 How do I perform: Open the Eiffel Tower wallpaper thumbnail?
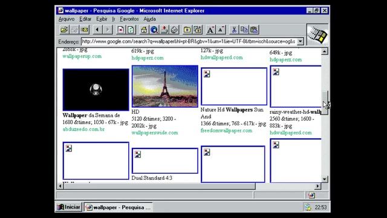165,86
